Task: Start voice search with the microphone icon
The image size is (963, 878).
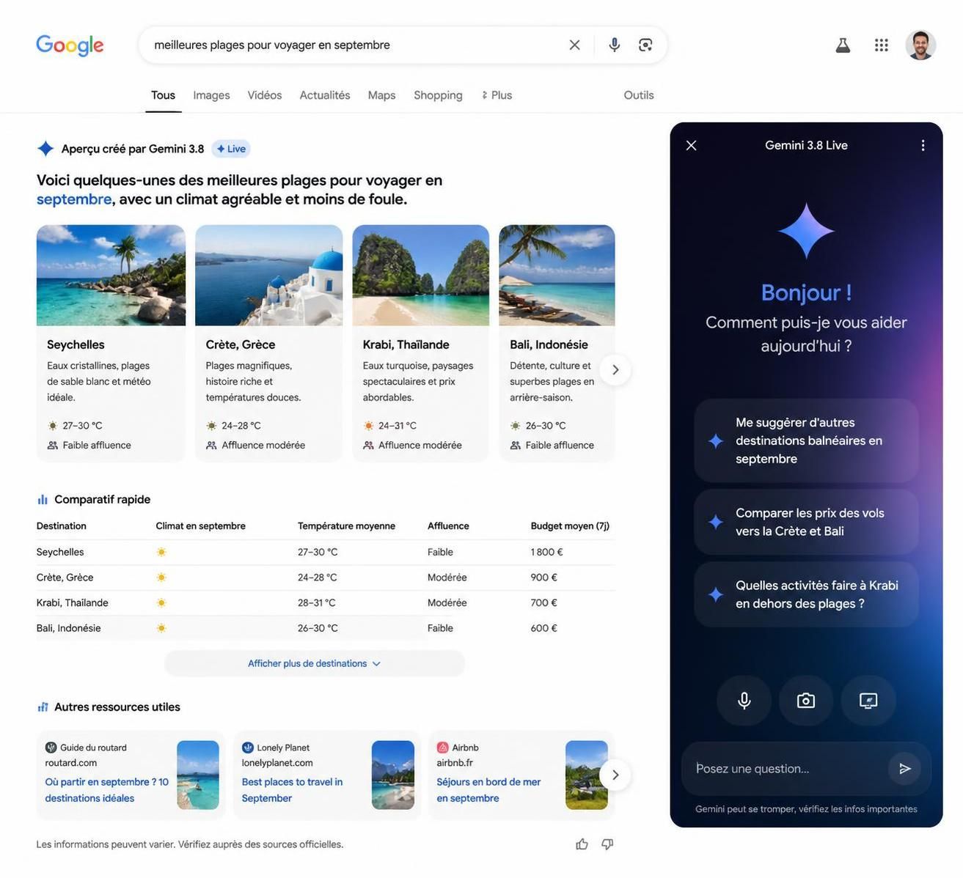Action: pos(615,45)
